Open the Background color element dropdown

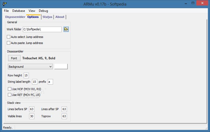coord(30,67)
